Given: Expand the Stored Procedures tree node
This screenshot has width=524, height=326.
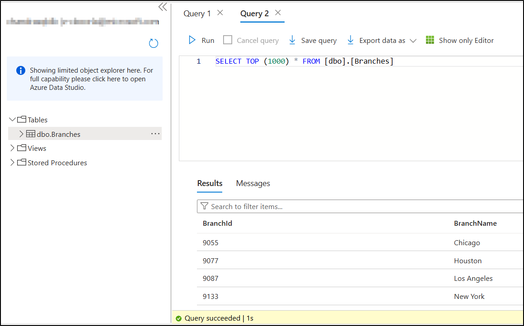Looking at the screenshot, I should click(12, 163).
